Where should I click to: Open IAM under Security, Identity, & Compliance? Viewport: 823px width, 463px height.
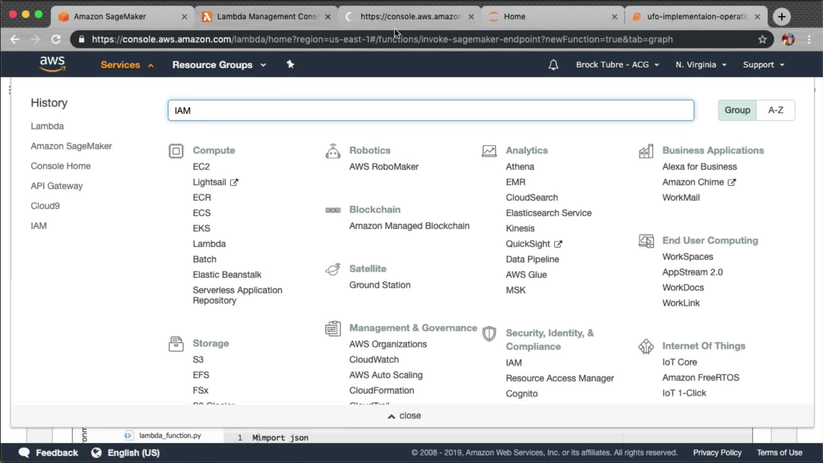514,363
